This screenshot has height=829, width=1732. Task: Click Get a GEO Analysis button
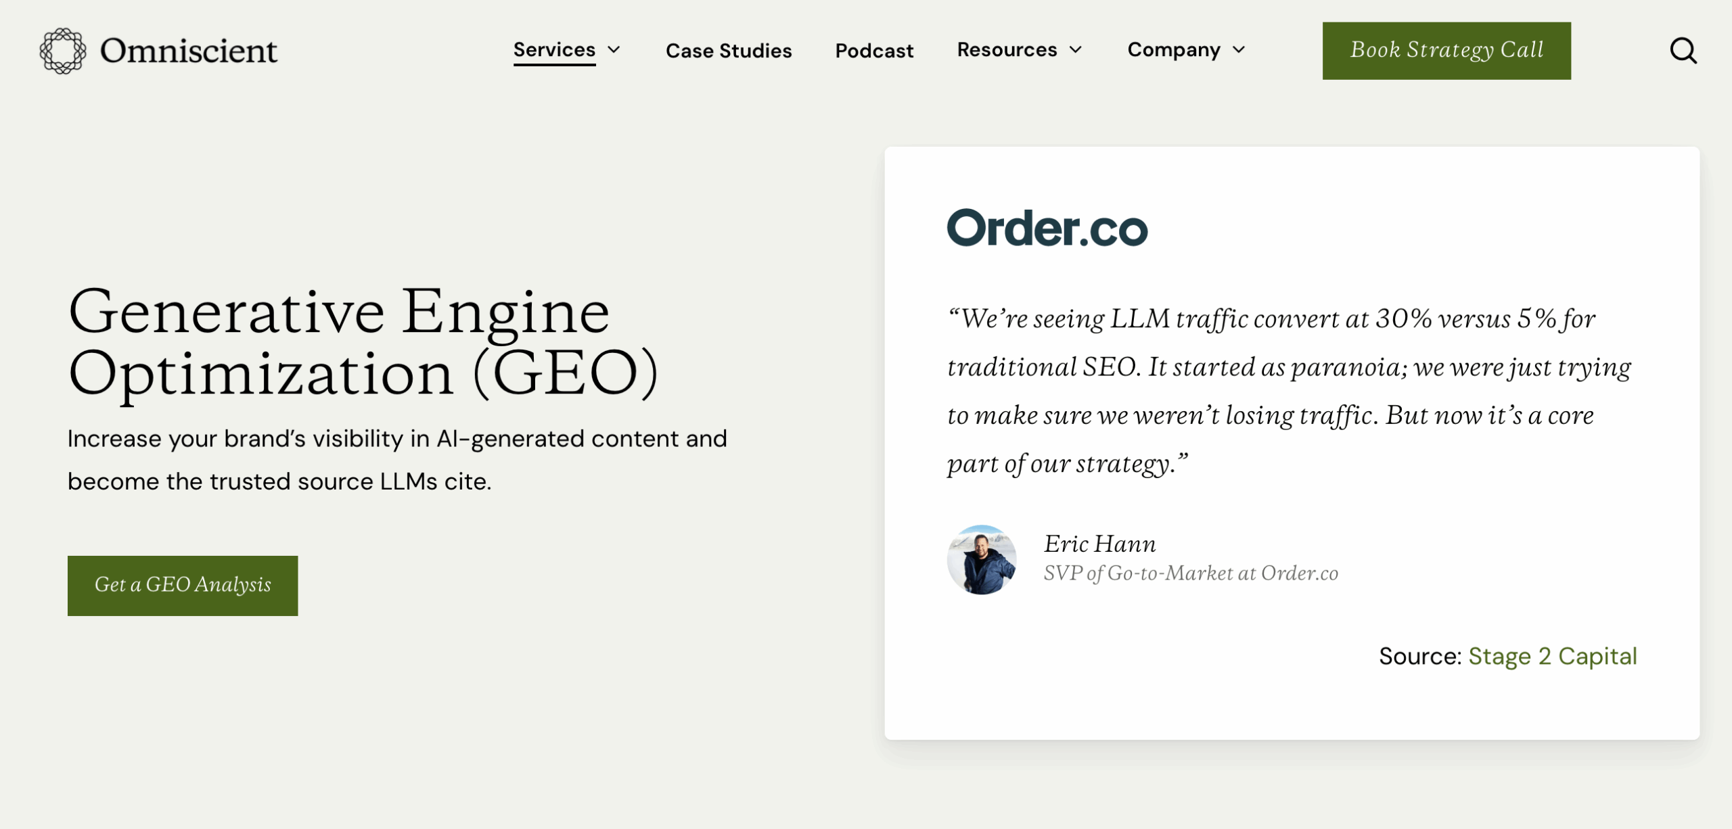pyautogui.click(x=183, y=586)
